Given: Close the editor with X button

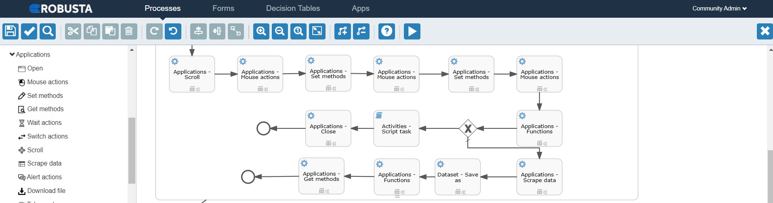Looking at the screenshot, I should click(x=765, y=31).
